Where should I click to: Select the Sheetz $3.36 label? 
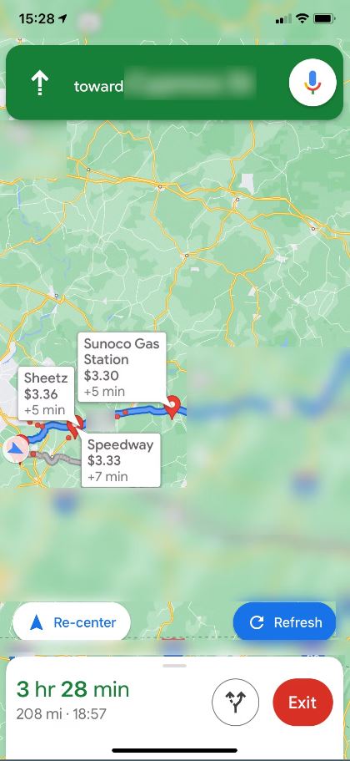47,393
